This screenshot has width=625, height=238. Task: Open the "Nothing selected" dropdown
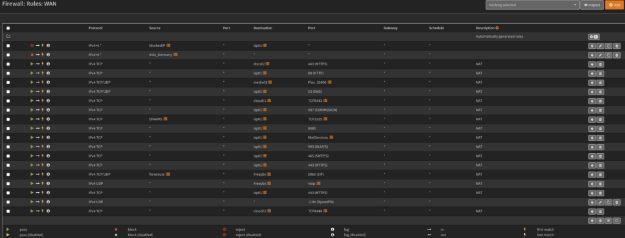coord(532,5)
